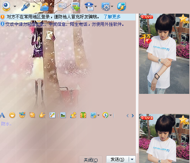This screenshot has width=190, height=163.
Task: Start a video call with webcam icon
Action: coord(6,6)
